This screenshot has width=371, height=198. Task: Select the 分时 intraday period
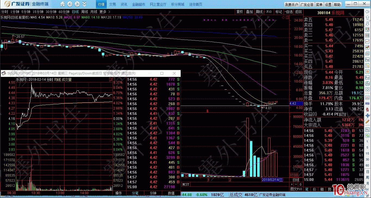pyautogui.click(x=5, y=12)
